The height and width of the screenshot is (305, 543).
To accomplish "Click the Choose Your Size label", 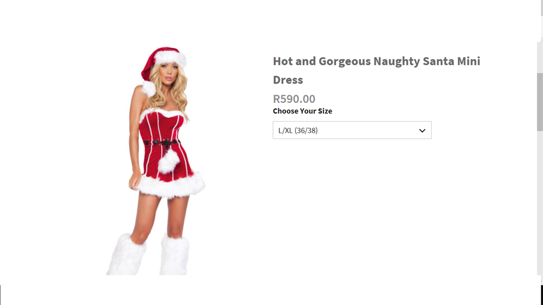I will pos(302,111).
